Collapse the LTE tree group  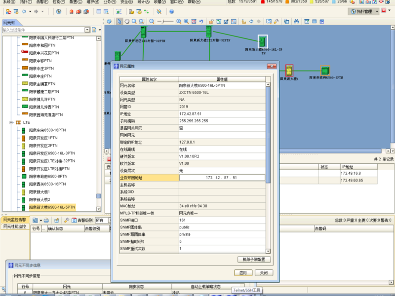(11, 122)
